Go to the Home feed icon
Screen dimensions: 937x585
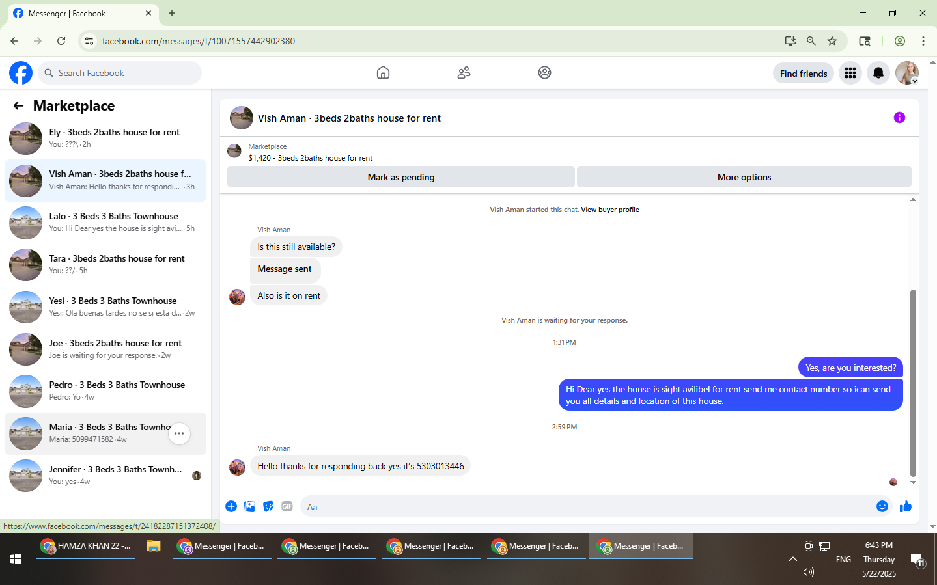pyautogui.click(x=383, y=73)
